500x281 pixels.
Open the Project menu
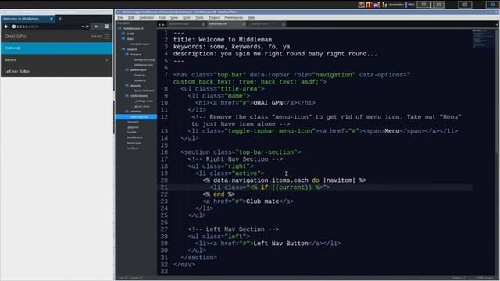click(x=214, y=17)
